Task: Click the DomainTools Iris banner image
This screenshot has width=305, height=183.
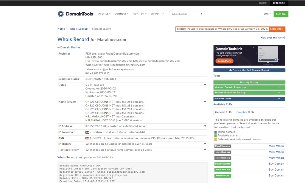Action: [249, 55]
